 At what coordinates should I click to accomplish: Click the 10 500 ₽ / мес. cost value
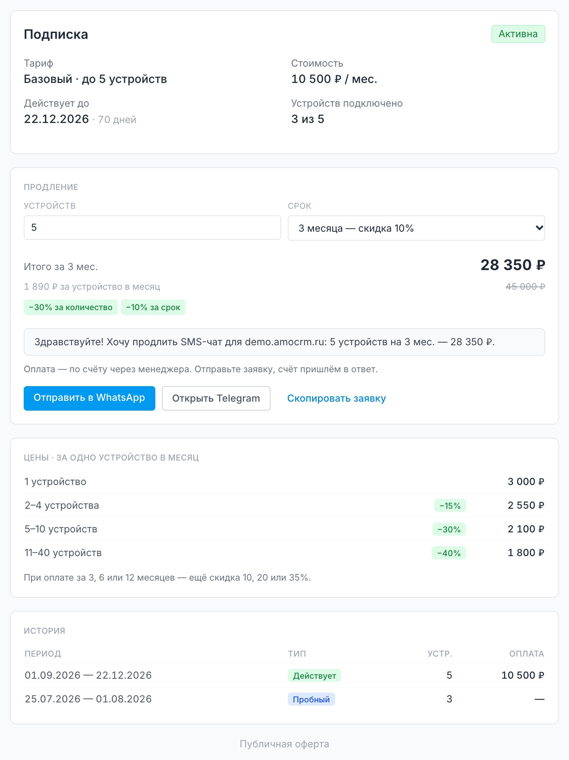coord(334,79)
